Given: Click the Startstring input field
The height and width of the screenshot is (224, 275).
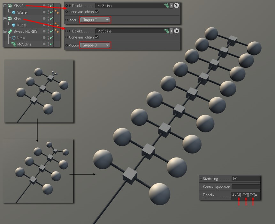Looking at the screenshot, I should click(245, 178).
